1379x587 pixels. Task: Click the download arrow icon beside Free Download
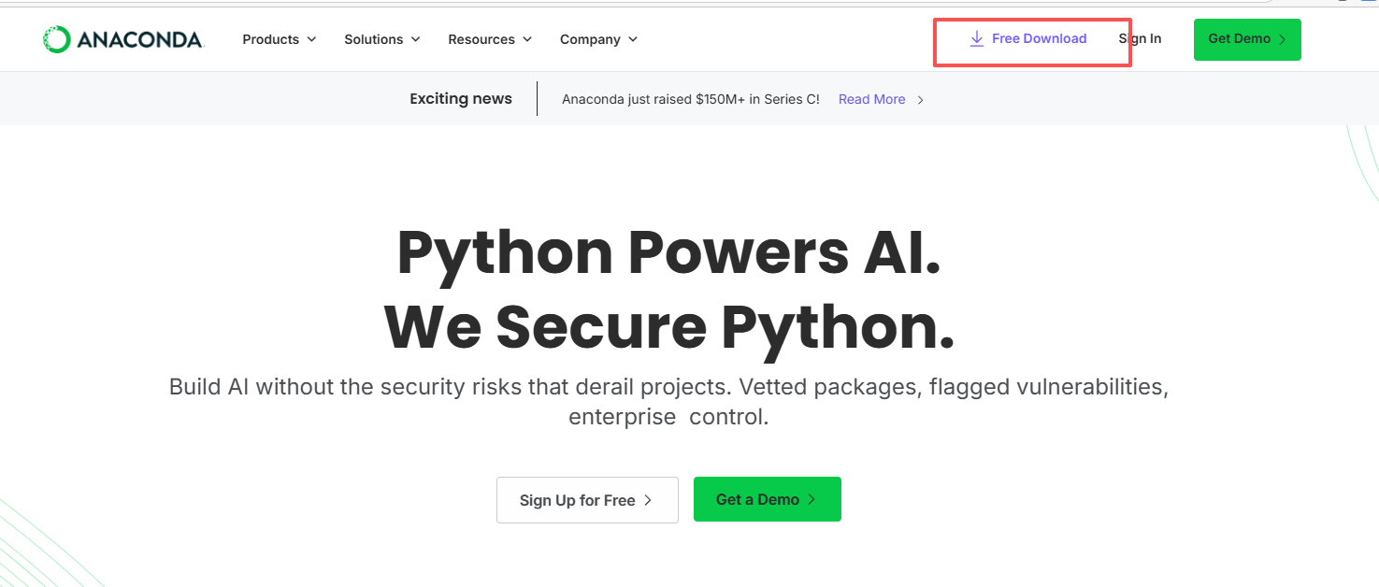[x=976, y=38]
